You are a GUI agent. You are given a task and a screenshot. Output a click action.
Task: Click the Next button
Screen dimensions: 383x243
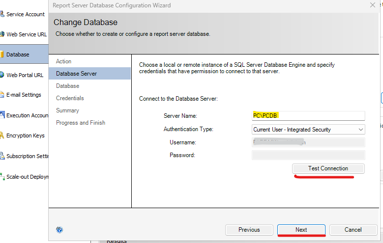click(x=301, y=230)
